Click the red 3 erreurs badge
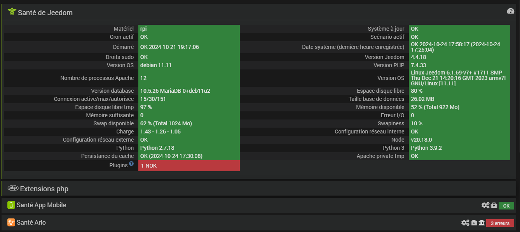This screenshot has height=232, width=520. click(x=500, y=223)
